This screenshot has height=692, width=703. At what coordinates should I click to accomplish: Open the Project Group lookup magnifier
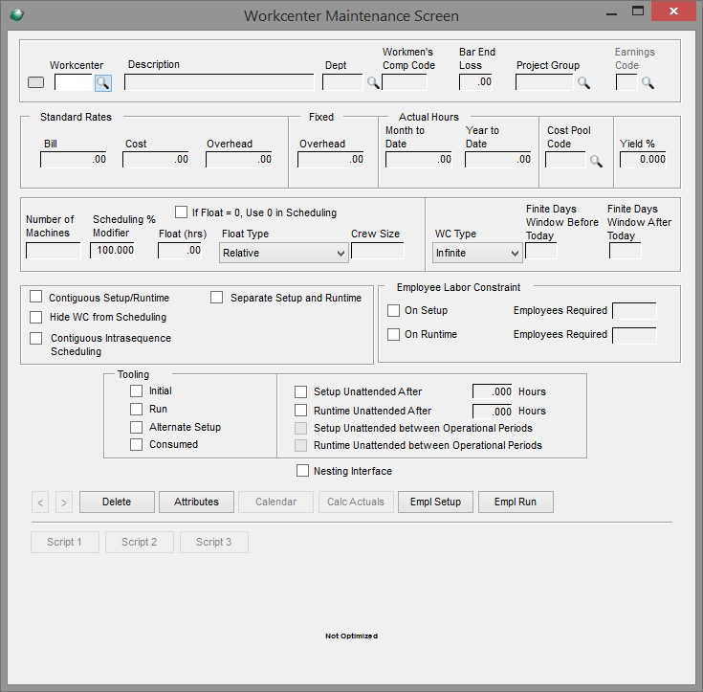(x=583, y=82)
